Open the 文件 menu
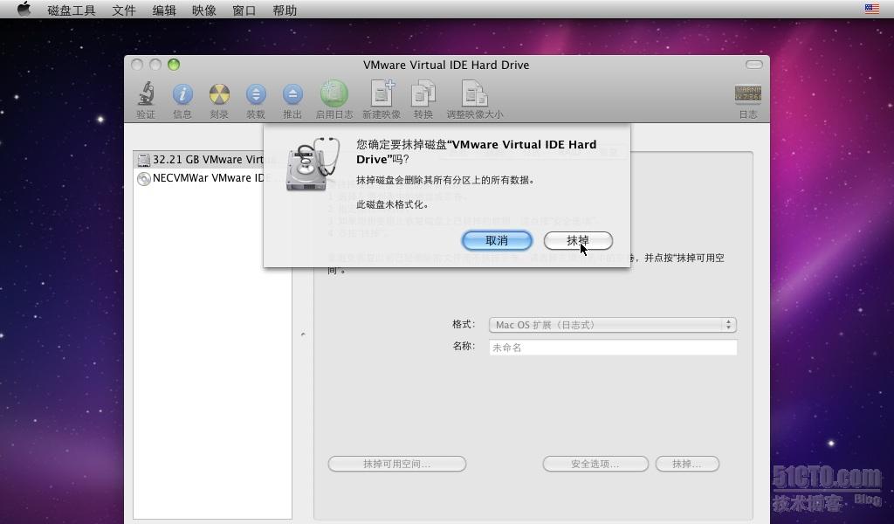The width and height of the screenshot is (894, 524). pyautogui.click(x=124, y=10)
